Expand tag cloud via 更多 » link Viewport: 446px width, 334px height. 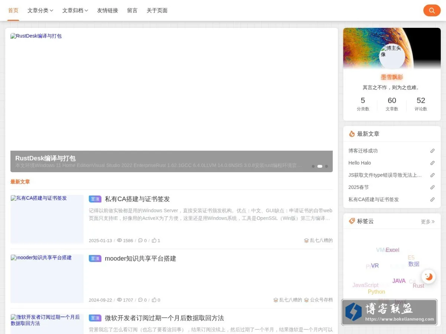(428, 222)
